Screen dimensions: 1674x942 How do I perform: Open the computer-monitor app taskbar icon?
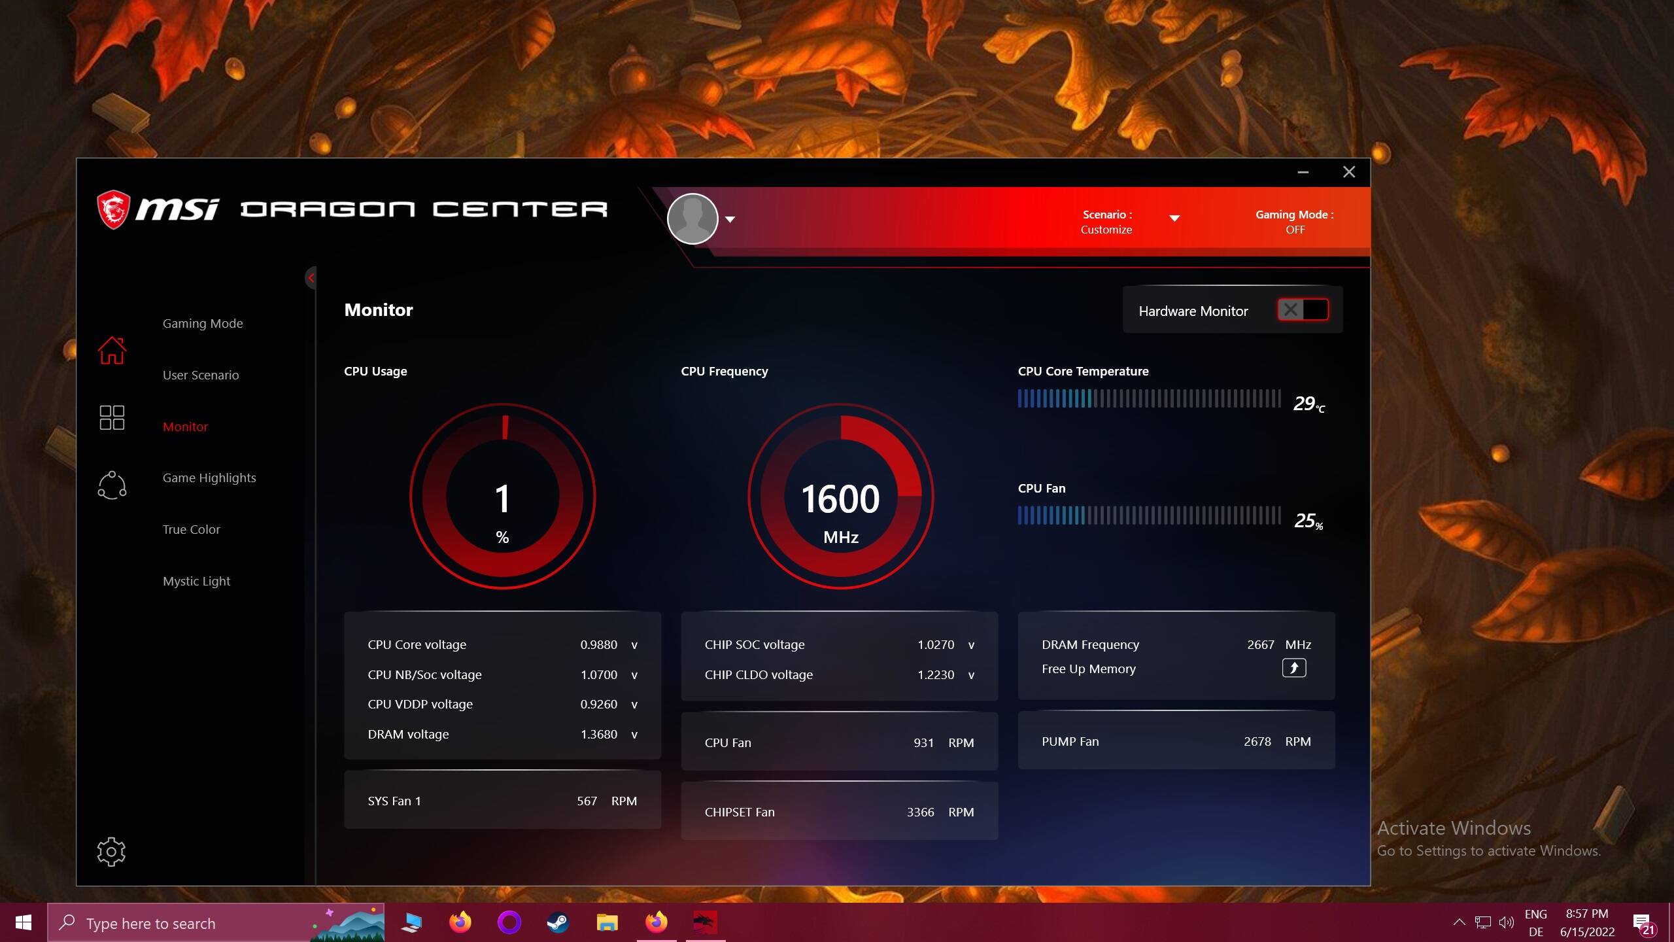tap(411, 922)
